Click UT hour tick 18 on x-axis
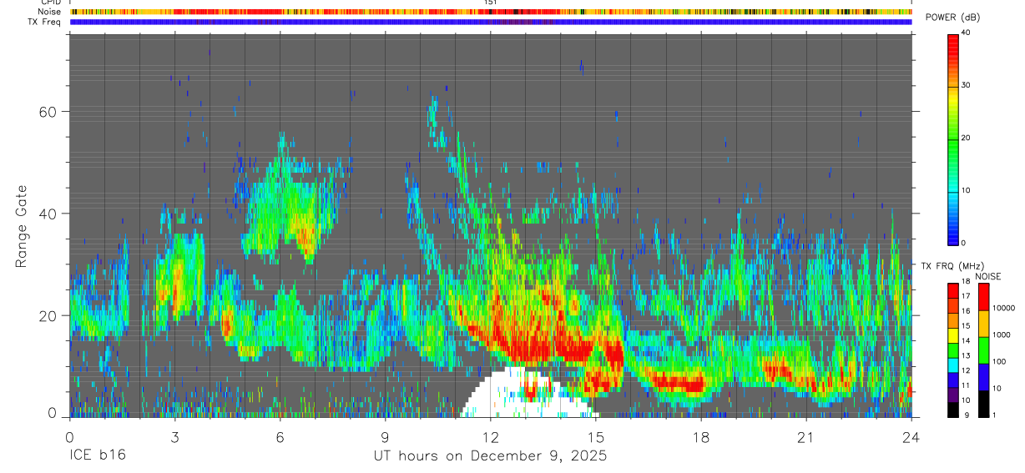Image resolution: width=1025 pixels, height=473 pixels. click(x=701, y=437)
